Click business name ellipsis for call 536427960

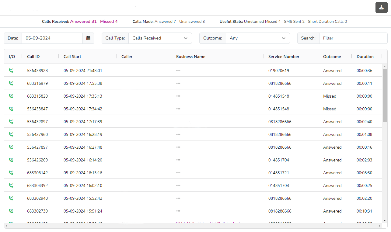click(x=178, y=134)
